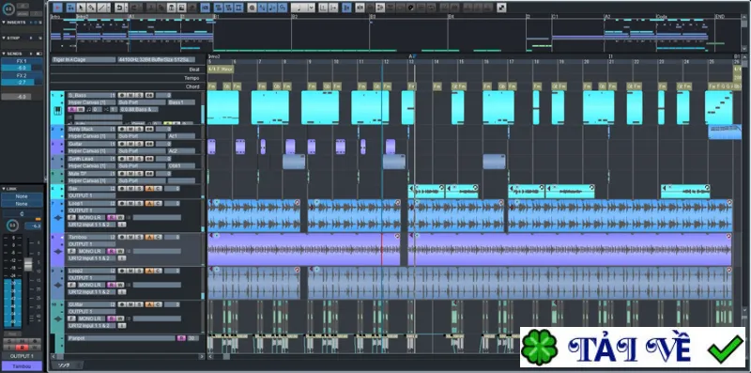This screenshot has width=751, height=373.
Task: Solo the Sax track
Action: 139,189
